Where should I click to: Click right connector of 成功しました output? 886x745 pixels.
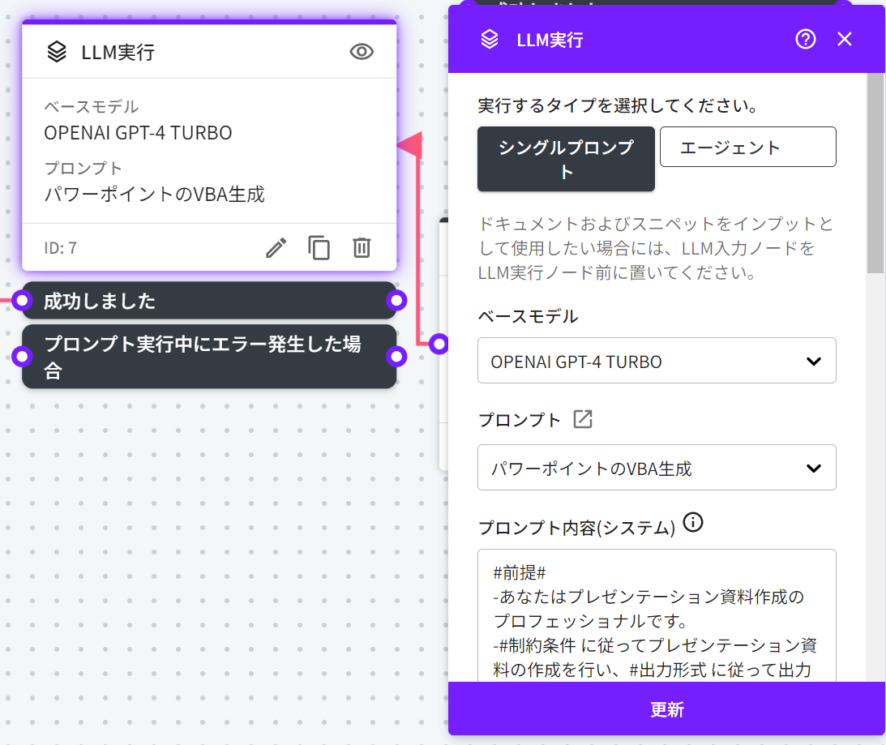click(x=396, y=301)
